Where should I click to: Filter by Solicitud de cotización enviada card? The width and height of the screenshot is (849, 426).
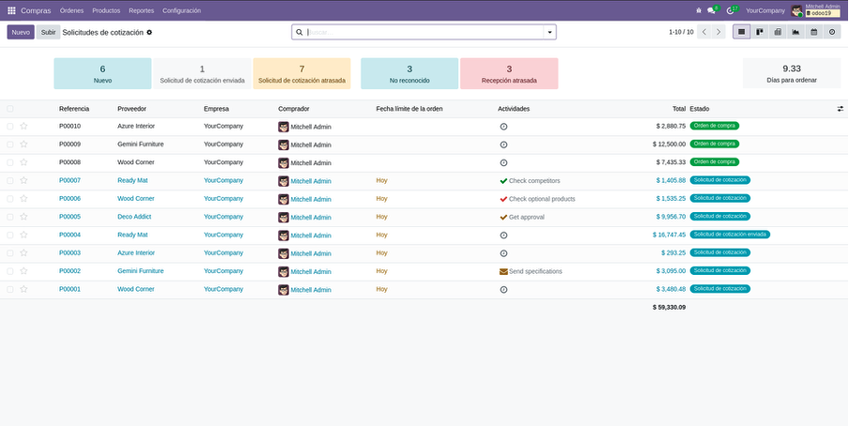(x=202, y=73)
